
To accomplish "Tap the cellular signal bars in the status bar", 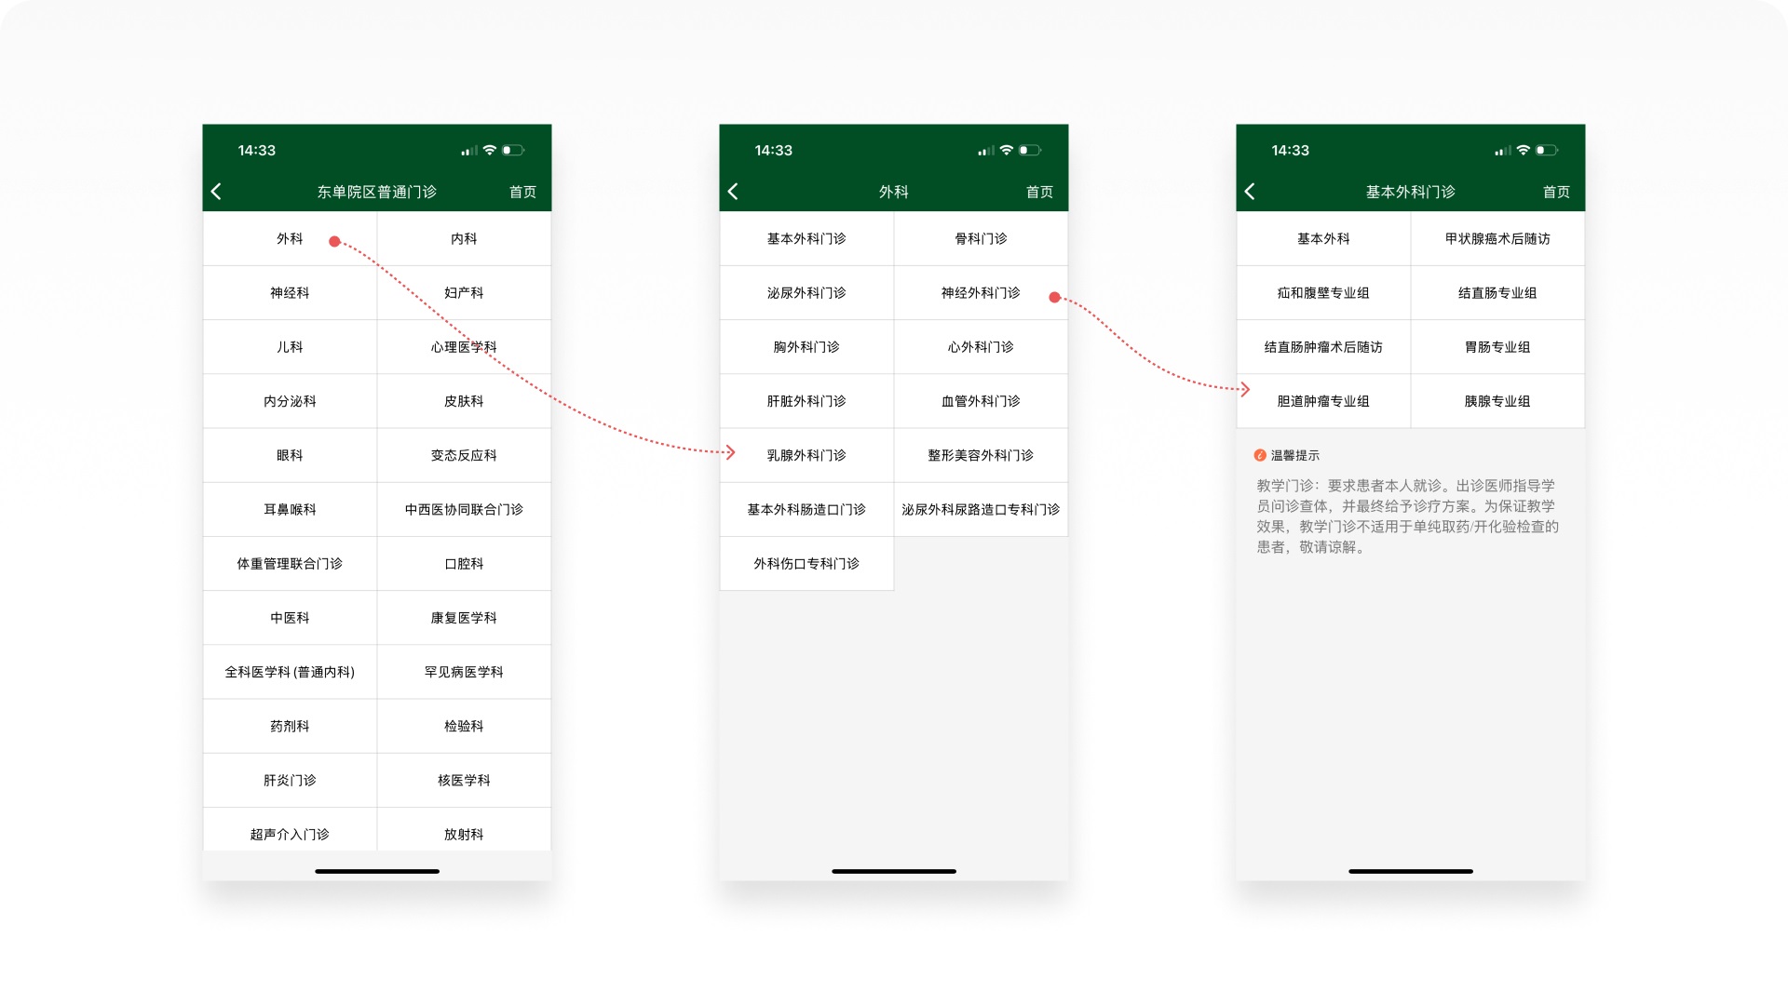I will tap(471, 149).
